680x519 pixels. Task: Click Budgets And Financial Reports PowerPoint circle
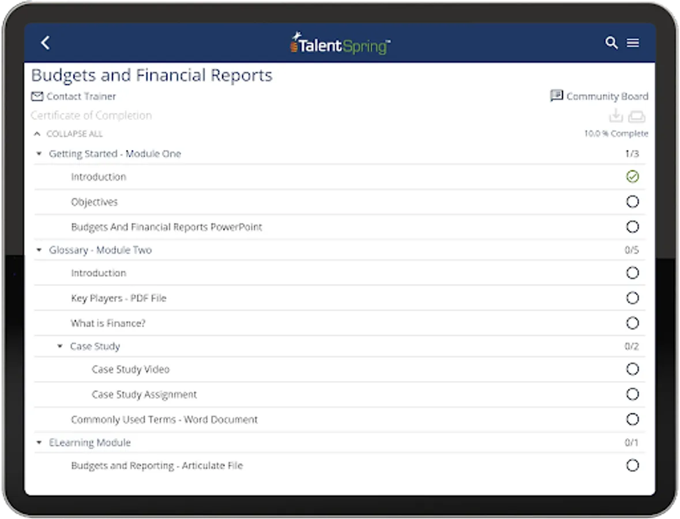632,227
